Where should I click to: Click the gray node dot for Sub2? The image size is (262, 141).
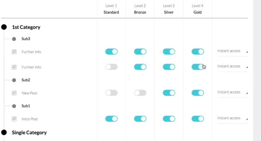point(14,80)
